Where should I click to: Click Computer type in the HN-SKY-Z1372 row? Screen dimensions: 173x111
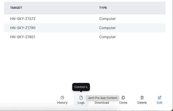click(x=107, y=19)
